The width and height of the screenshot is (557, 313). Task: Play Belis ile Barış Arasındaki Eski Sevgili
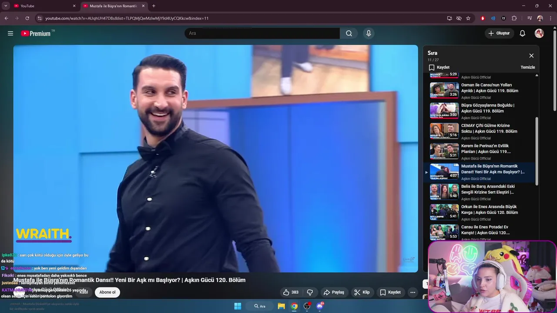coord(480,193)
